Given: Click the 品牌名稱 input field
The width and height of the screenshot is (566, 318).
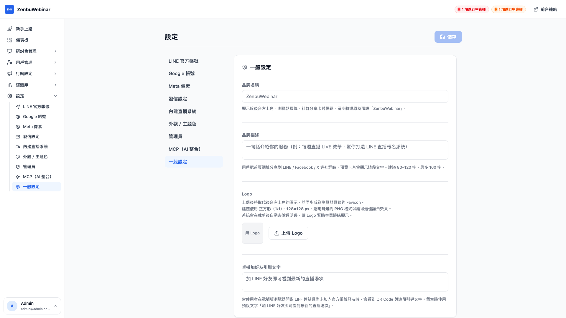Looking at the screenshot, I should (345, 97).
